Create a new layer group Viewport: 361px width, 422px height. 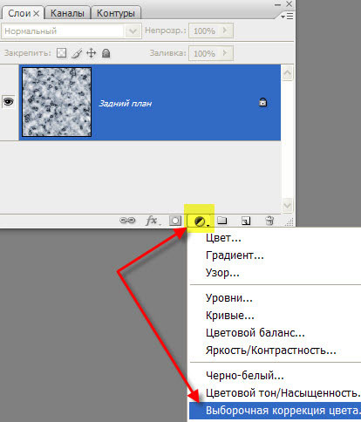[222, 221]
